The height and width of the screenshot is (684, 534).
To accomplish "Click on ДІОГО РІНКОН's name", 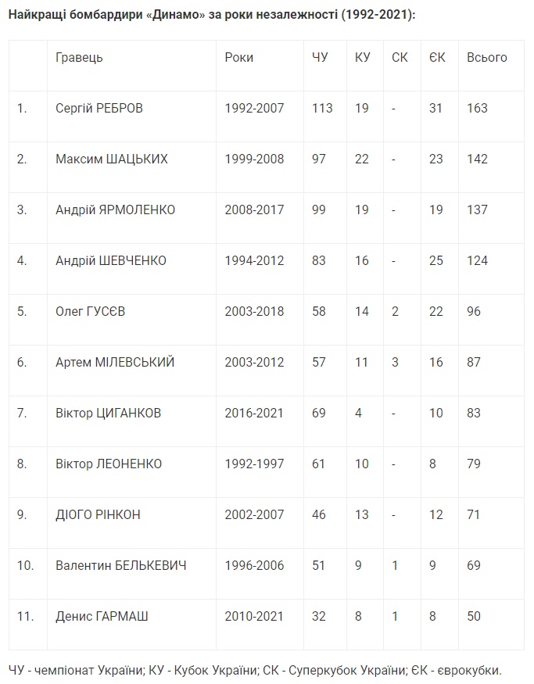I will click(99, 514).
